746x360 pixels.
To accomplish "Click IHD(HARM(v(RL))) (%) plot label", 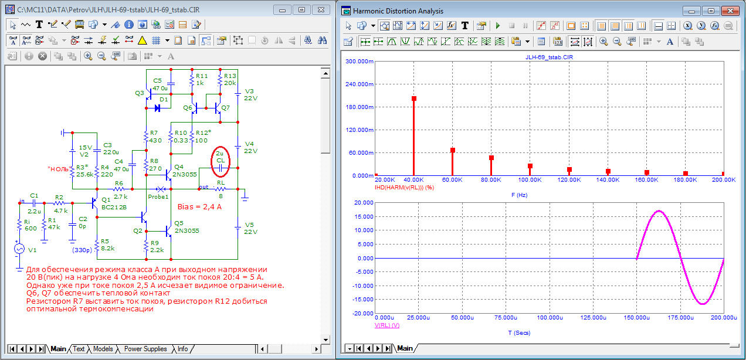I will [403, 188].
